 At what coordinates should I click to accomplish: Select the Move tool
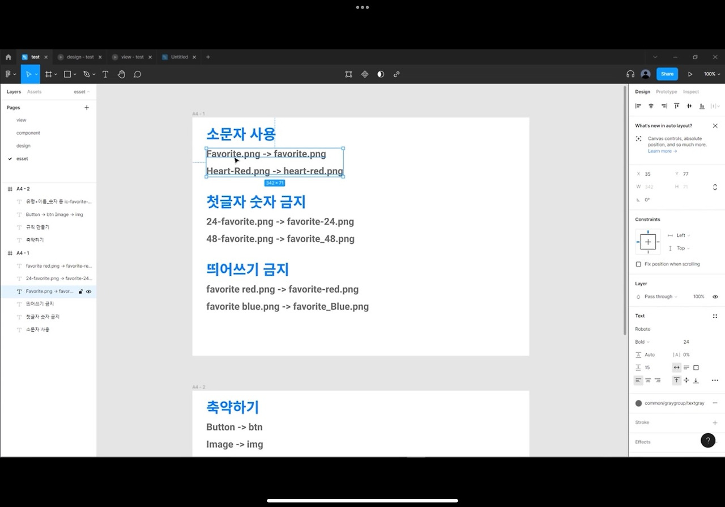(x=28, y=74)
